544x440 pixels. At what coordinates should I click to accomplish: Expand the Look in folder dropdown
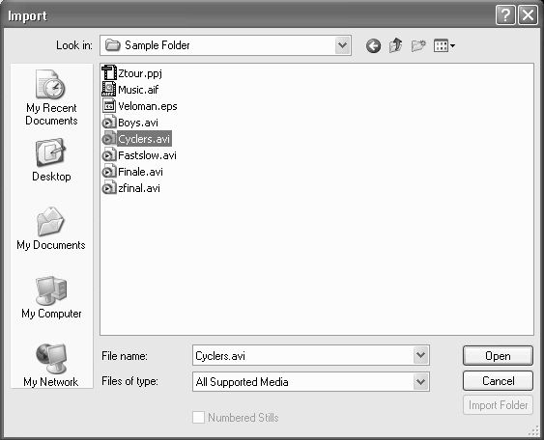click(x=342, y=45)
